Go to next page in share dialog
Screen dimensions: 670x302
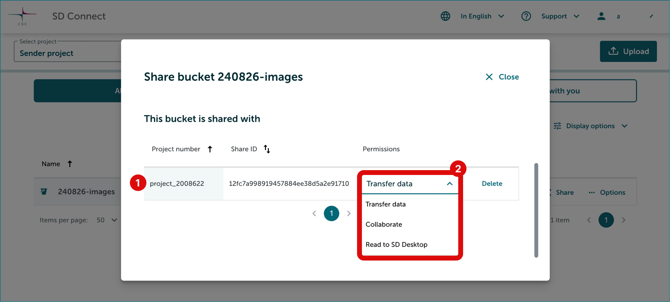coord(349,214)
